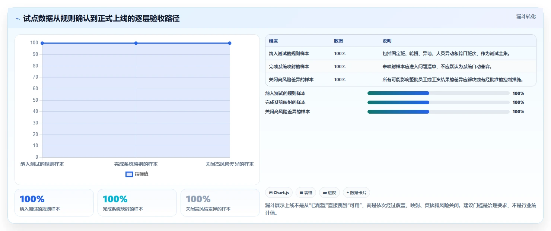The image size is (551, 231).
Task: Click the 维度 column header
Action: [x=273, y=41]
